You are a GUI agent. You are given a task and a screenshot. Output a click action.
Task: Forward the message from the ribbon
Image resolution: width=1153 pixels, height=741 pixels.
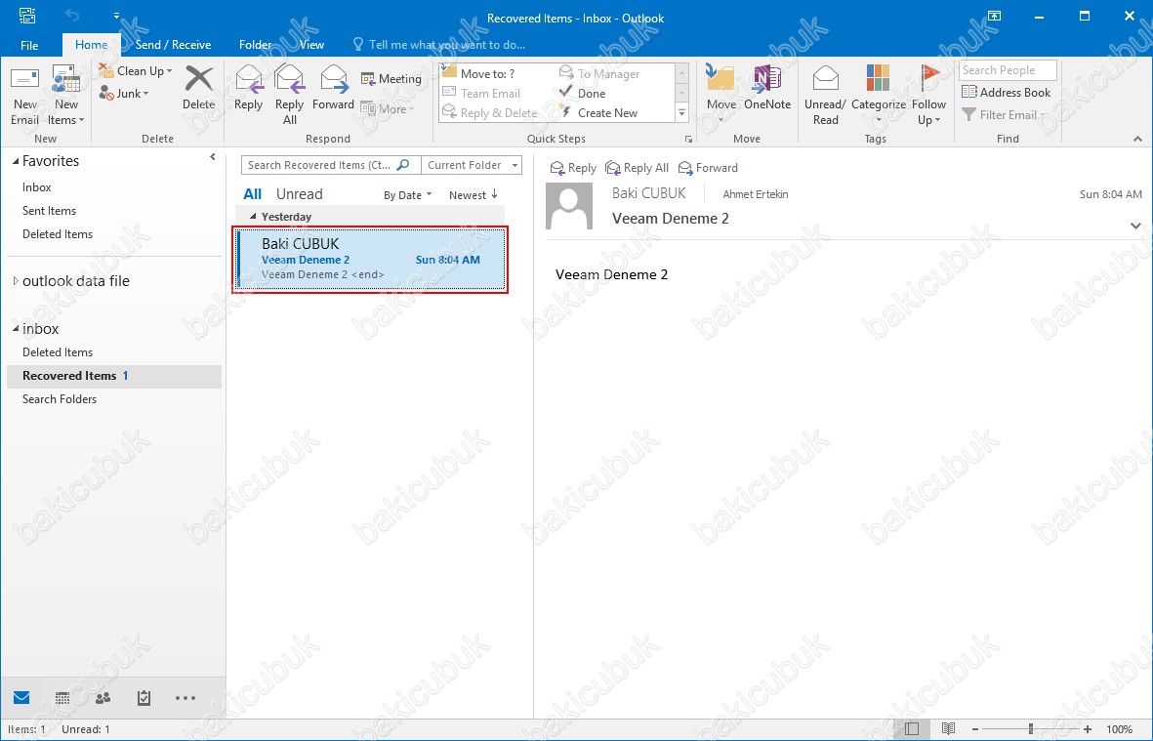point(333,88)
